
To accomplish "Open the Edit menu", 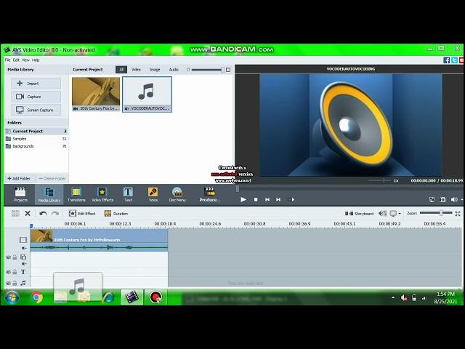I will coord(16,60).
